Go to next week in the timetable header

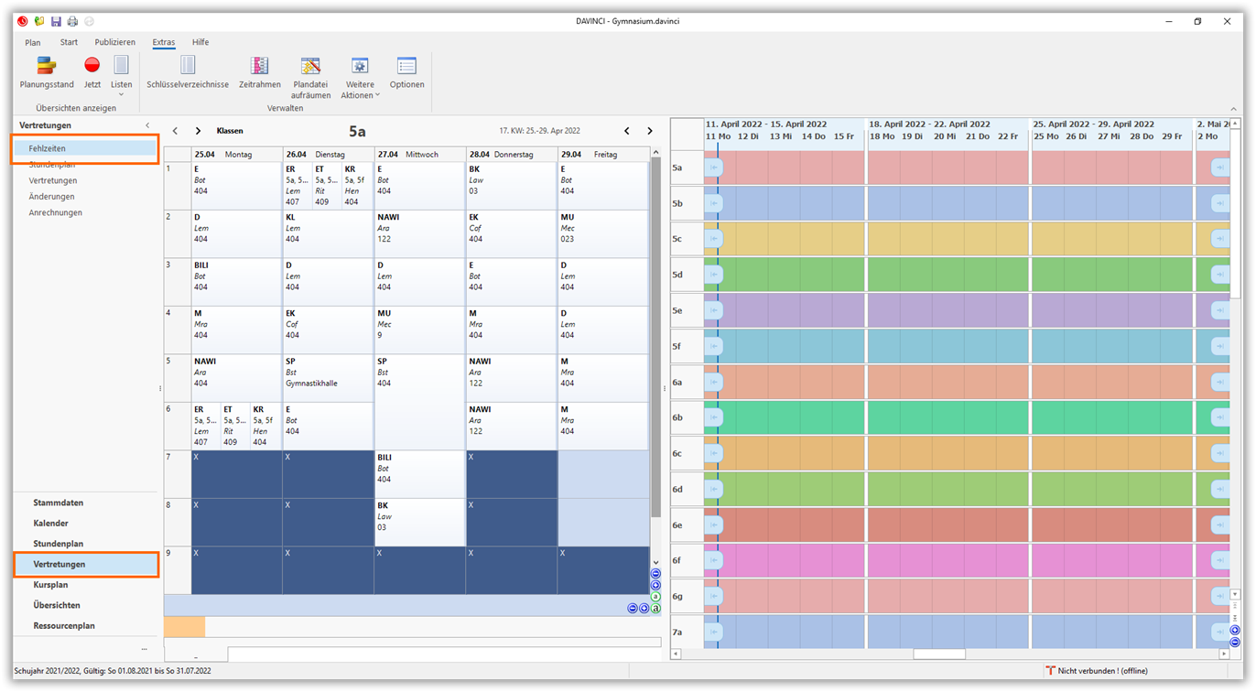click(x=650, y=131)
